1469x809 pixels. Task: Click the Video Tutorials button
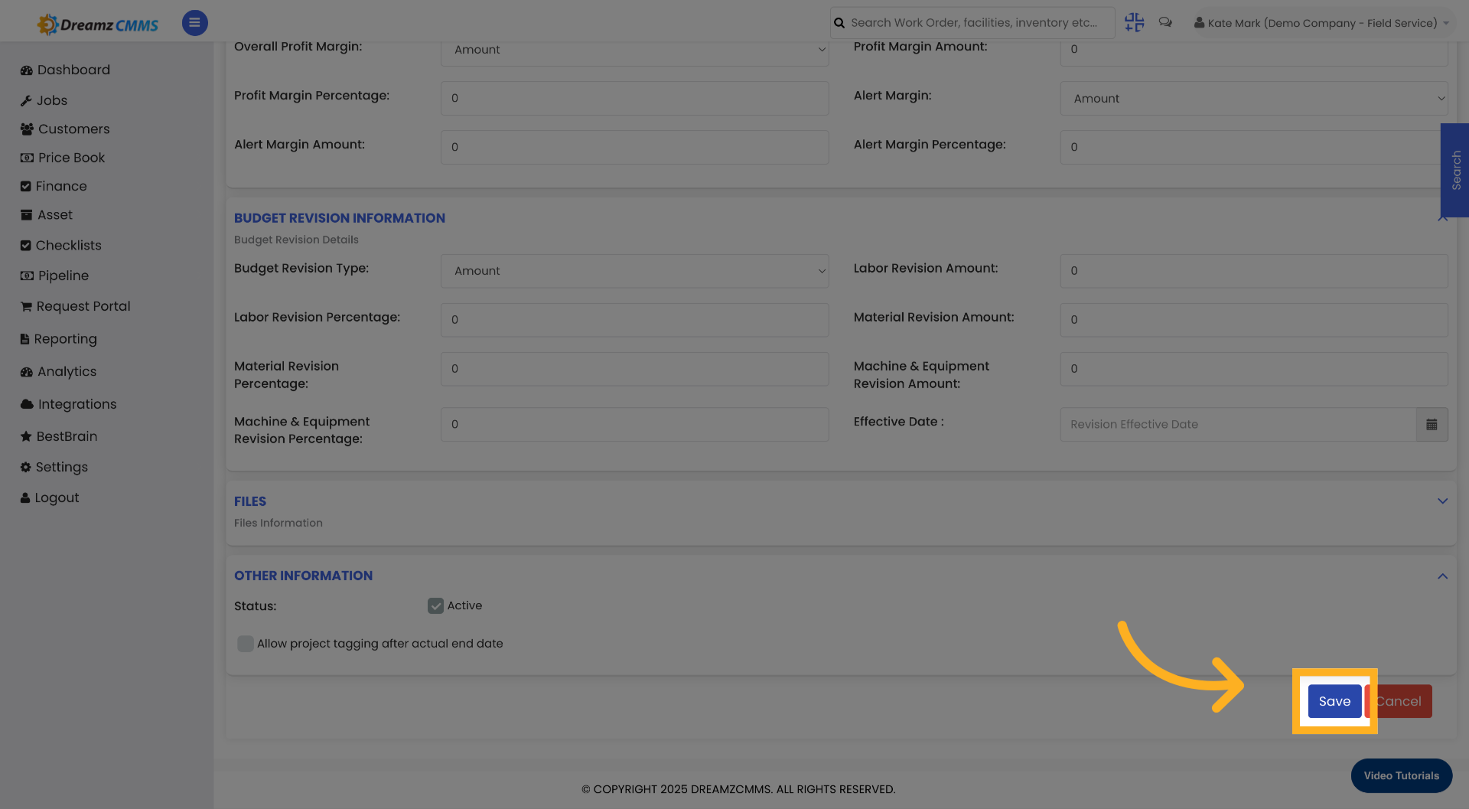[x=1401, y=775]
